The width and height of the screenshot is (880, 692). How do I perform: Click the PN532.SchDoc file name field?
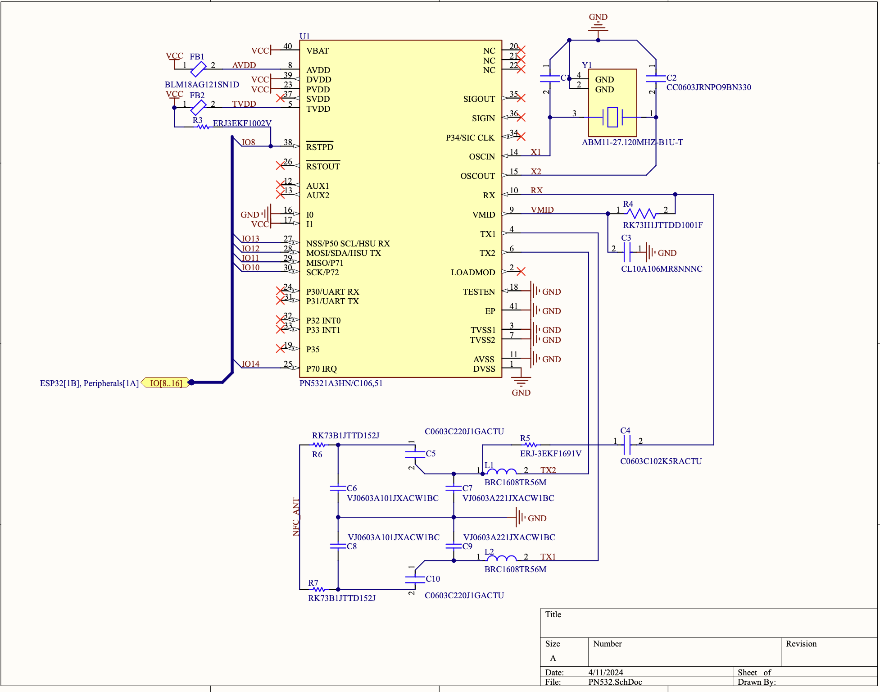pos(615,682)
